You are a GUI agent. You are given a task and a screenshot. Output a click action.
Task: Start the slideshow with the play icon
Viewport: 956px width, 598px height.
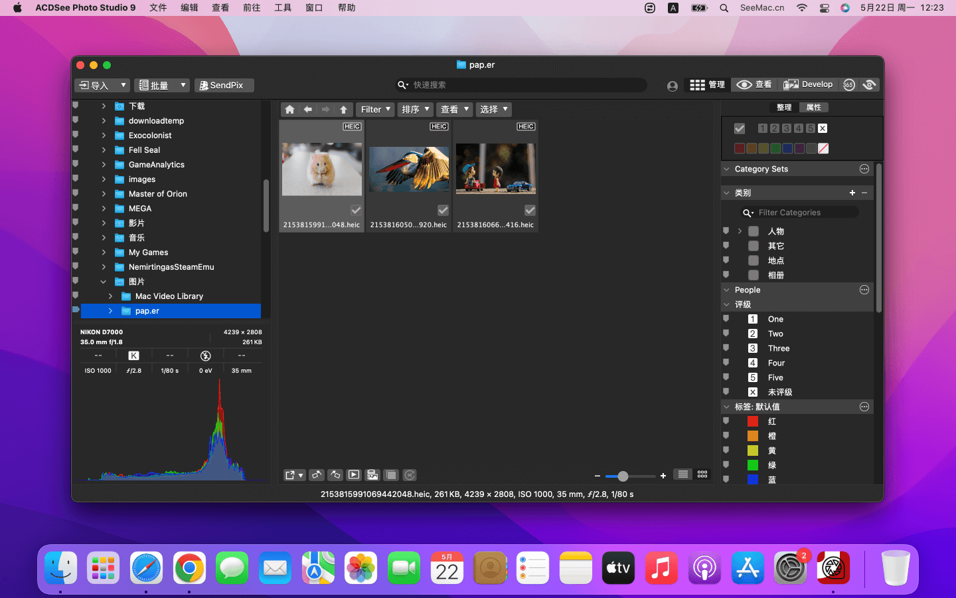pos(354,475)
